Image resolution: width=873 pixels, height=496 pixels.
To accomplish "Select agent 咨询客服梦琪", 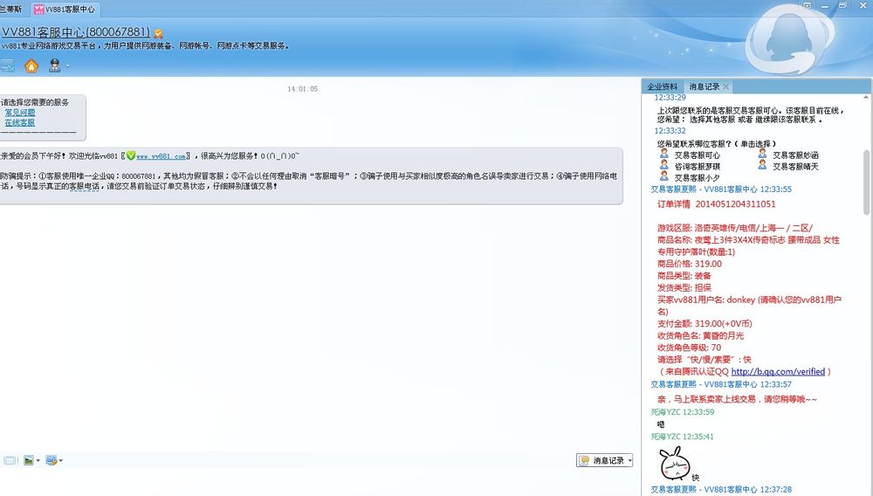I will [x=697, y=167].
